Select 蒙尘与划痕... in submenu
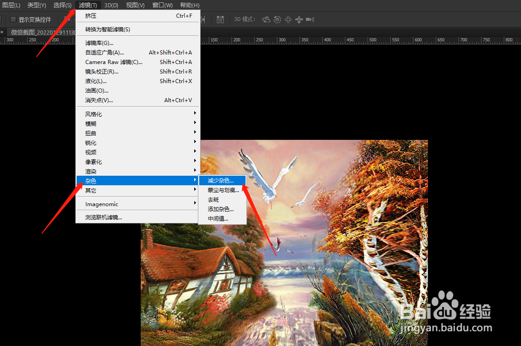Viewport: 521px width, 346px height. (x=222, y=190)
